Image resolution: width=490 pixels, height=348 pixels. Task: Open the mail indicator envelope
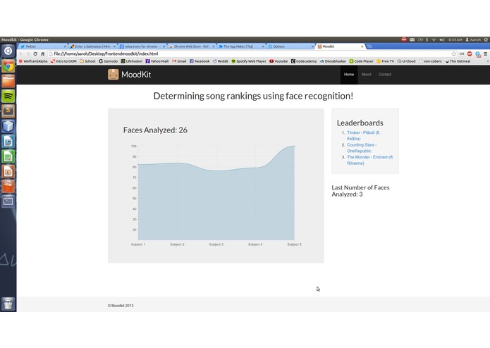(x=412, y=39)
